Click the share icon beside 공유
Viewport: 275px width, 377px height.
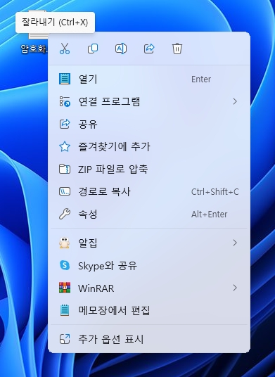pyautogui.click(x=65, y=124)
